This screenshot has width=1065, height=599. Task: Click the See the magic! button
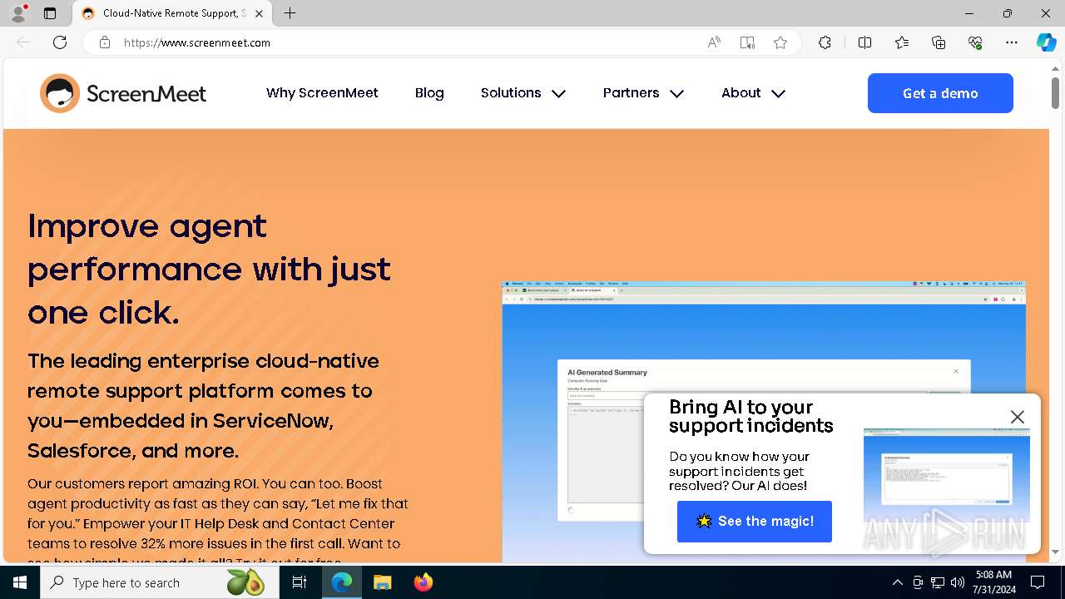click(x=755, y=522)
